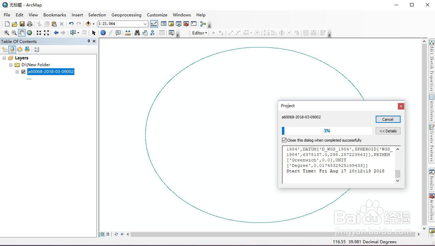The width and height of the screenshot is (435, 246).
Task: Open the Table Of Contents window icon
Action: (x=164, y=24)
